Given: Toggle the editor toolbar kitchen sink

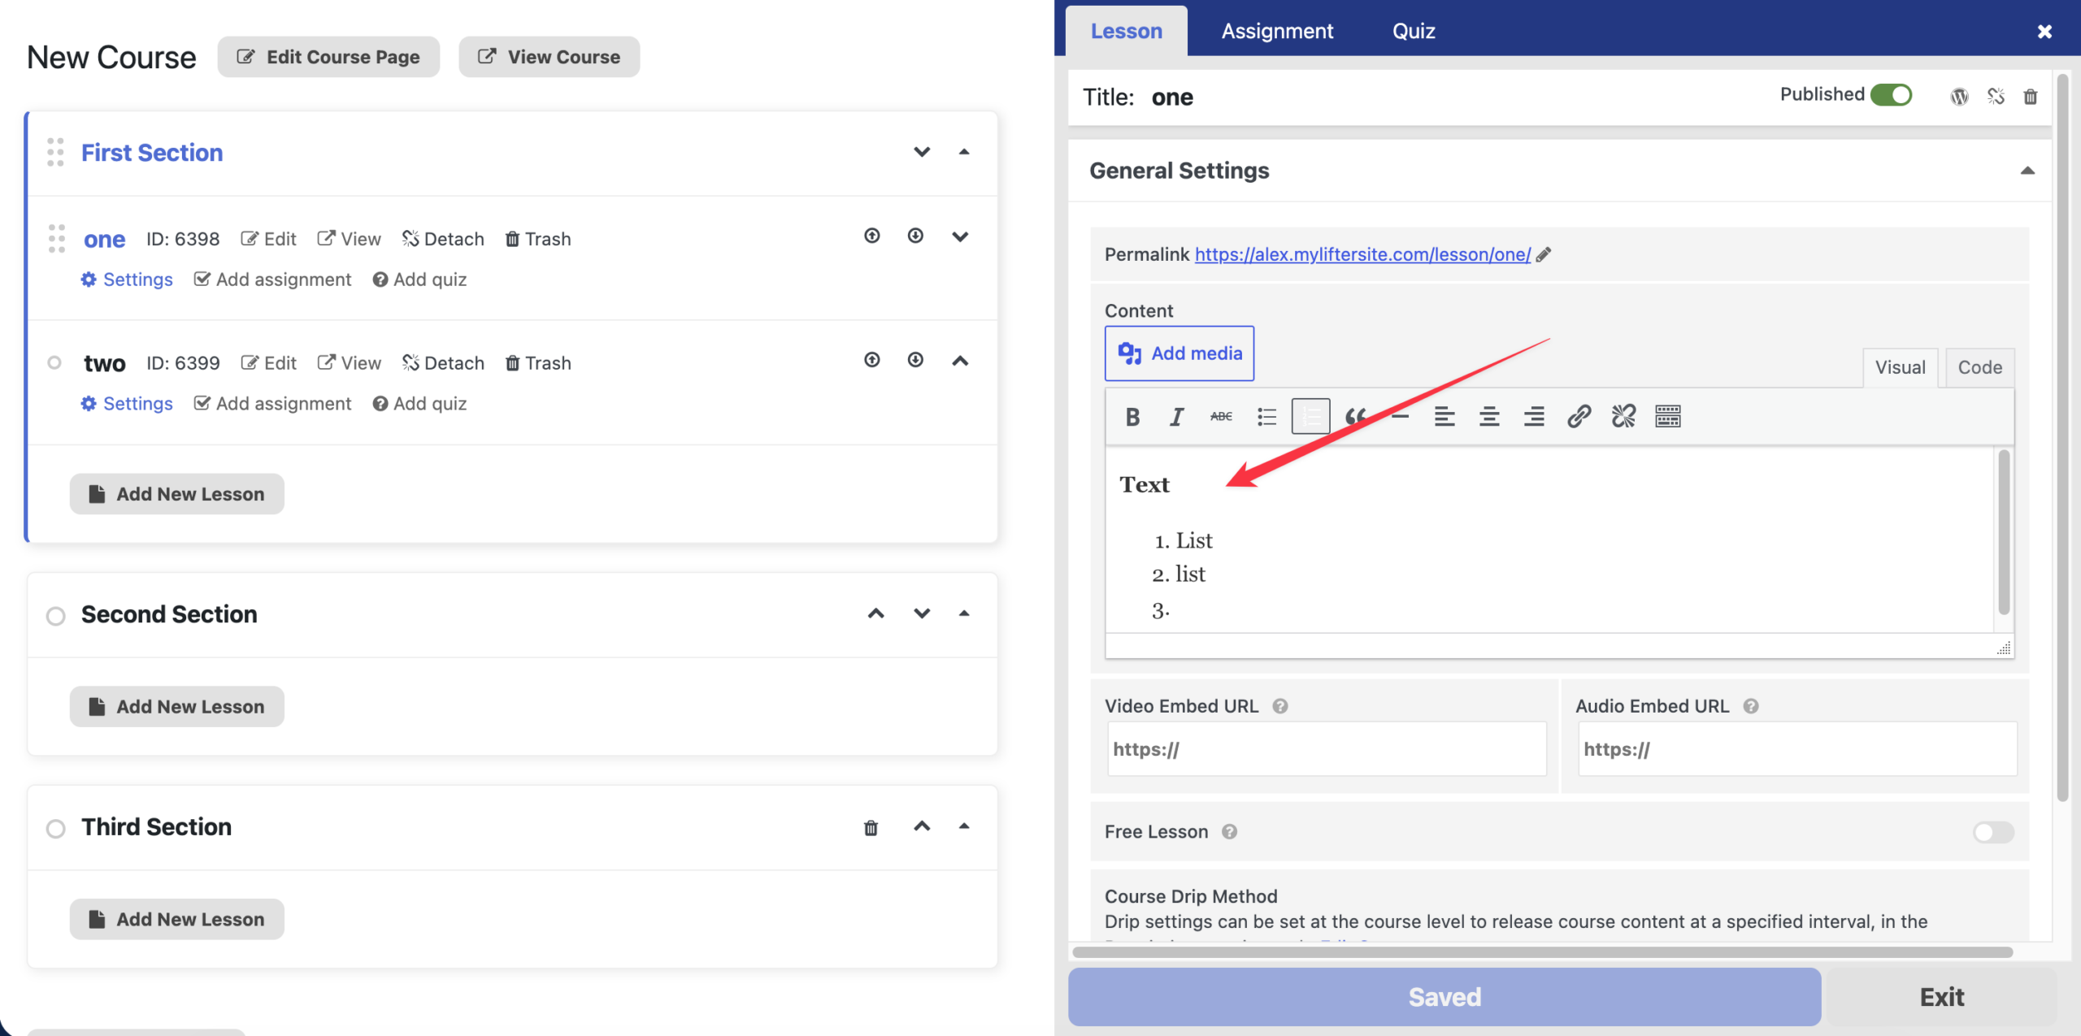Looking at the screenshot, I should pos(1668,417).
